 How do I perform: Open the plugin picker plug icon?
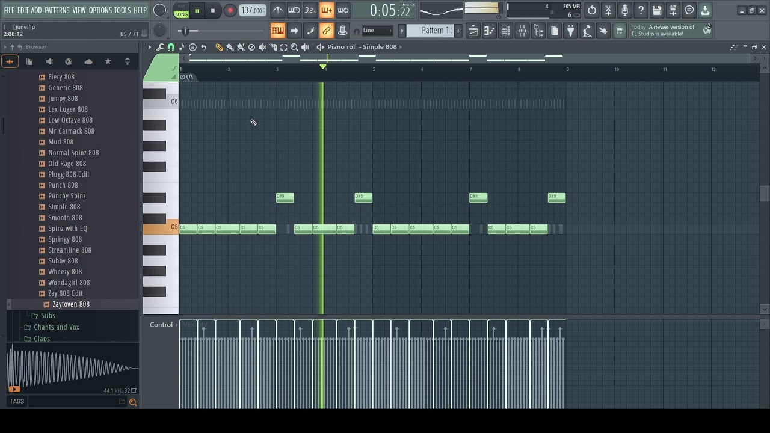tap(571, 31)
